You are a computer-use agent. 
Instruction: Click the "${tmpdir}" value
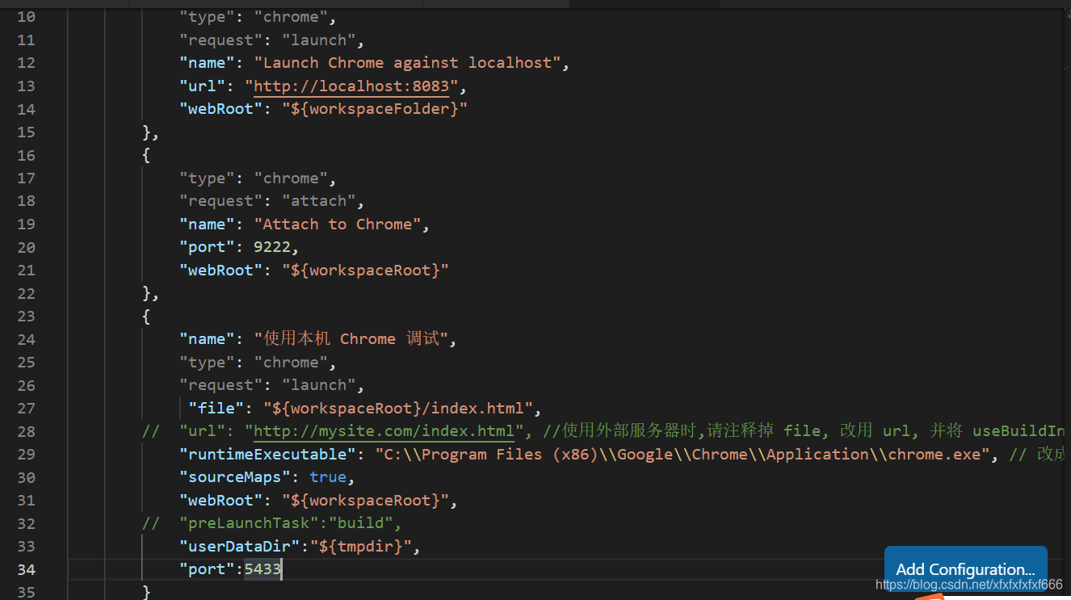360,547
